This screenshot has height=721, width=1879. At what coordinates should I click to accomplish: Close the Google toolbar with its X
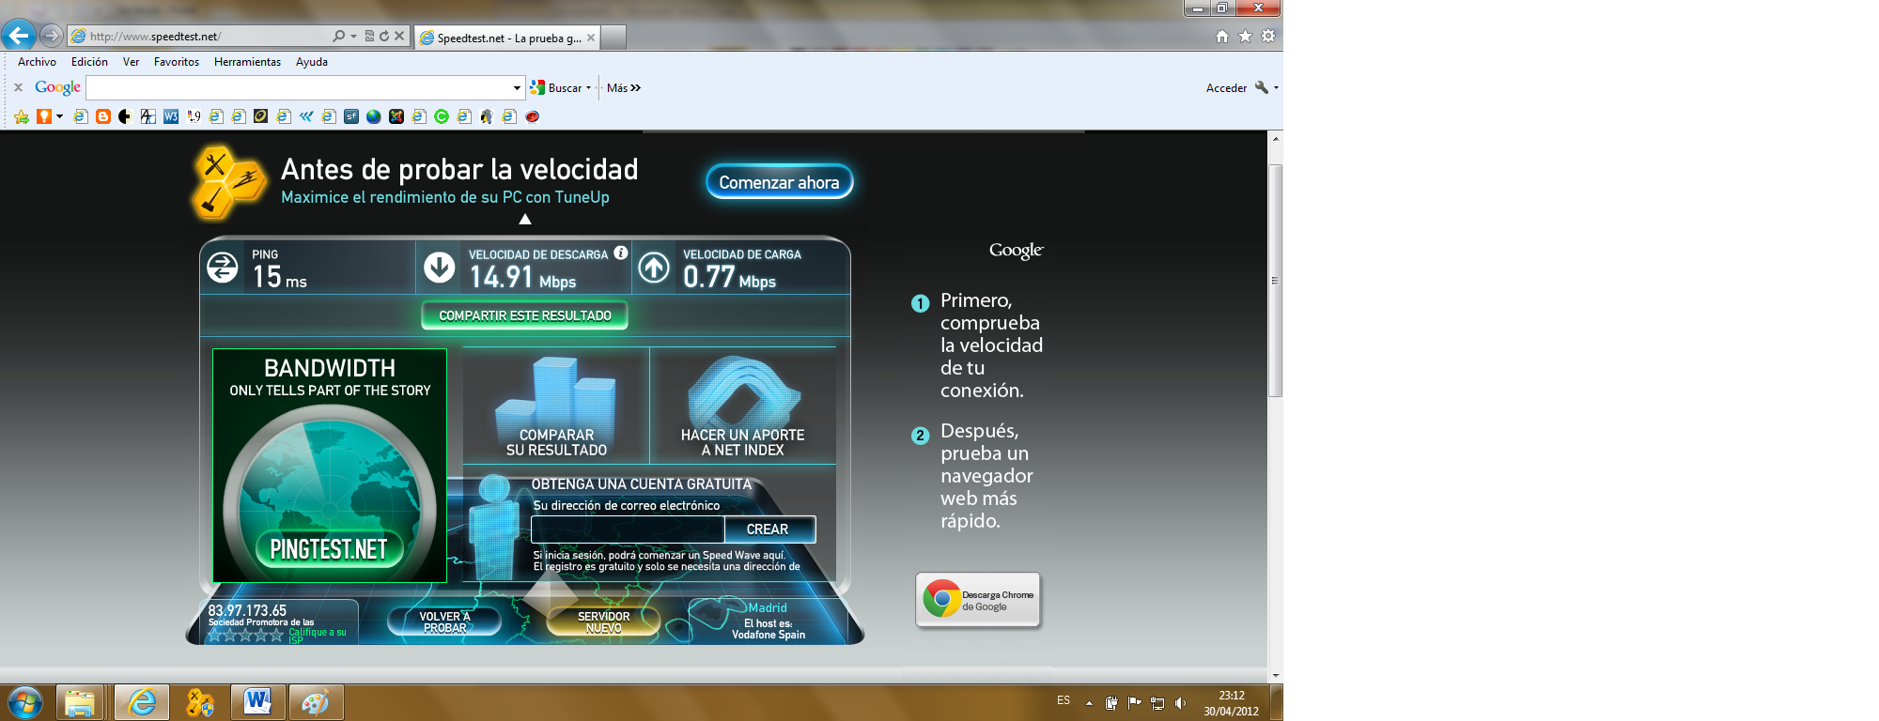18,87
